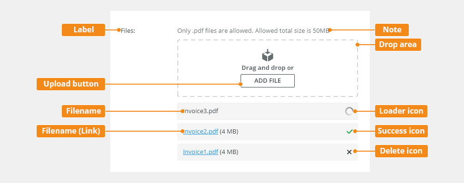
Task: Click the orange Drop area tag
Action: tap(398, 45)
